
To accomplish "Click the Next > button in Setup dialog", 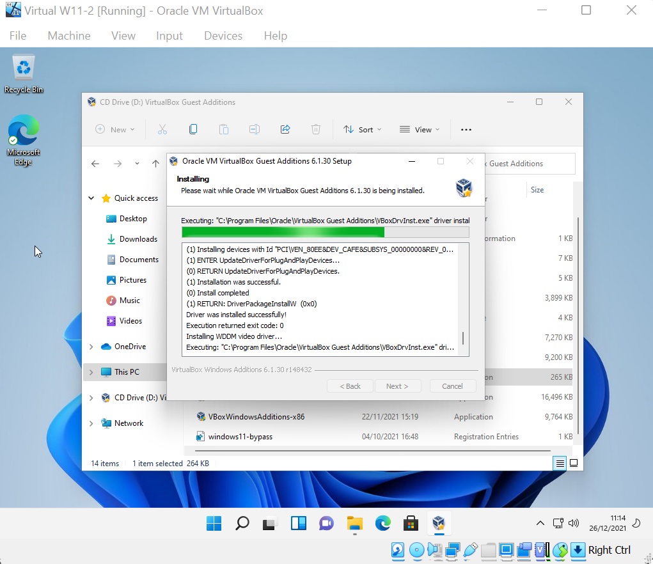I will 397,386.
